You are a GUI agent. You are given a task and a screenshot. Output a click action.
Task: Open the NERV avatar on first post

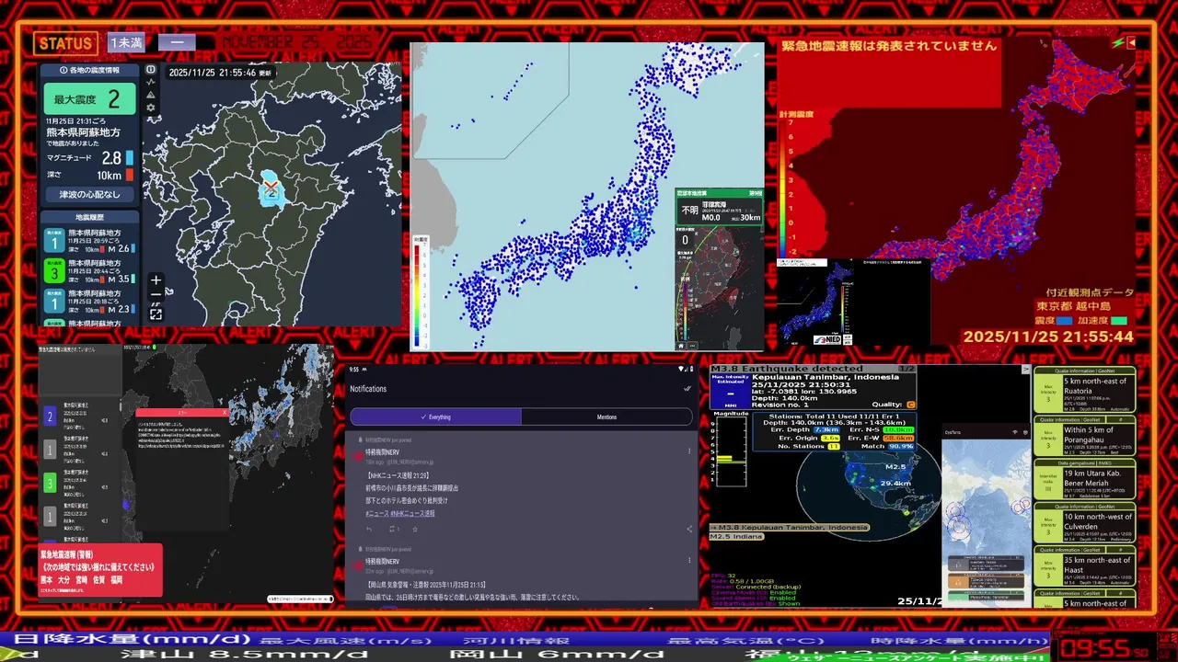(358, 458)
